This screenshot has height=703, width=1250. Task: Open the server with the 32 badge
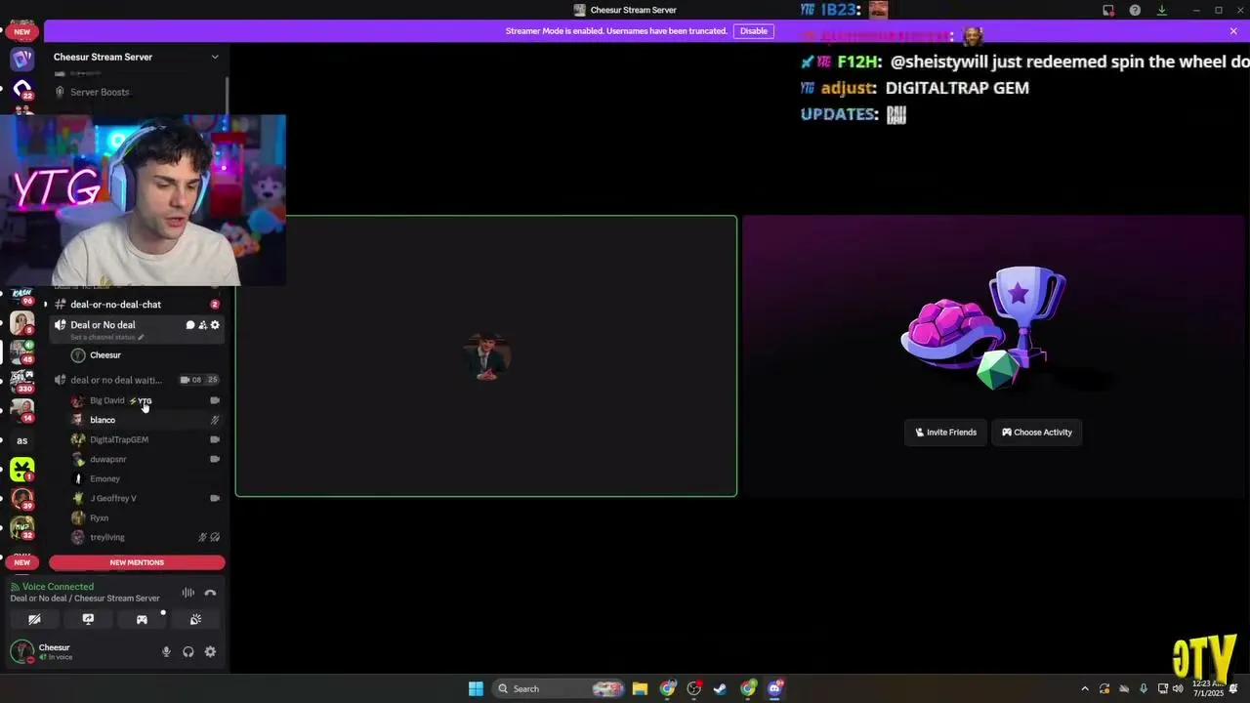(21, 528)
